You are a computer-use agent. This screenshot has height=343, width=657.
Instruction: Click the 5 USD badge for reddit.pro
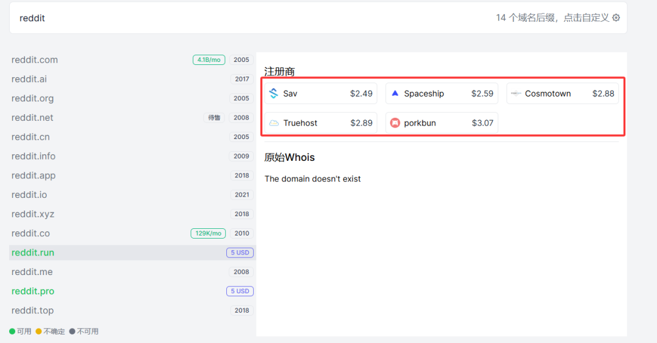tap(240, 291)
